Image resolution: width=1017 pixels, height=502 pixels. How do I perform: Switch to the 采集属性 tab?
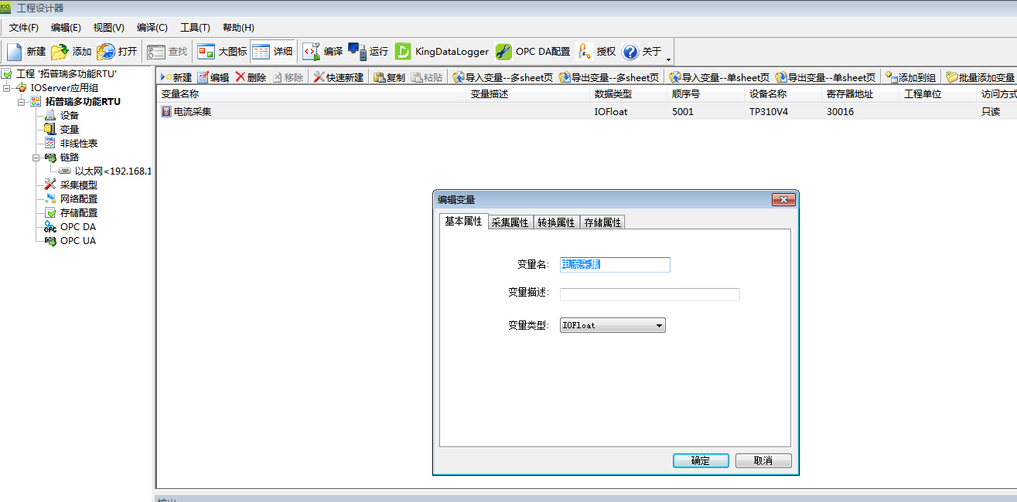510,222
